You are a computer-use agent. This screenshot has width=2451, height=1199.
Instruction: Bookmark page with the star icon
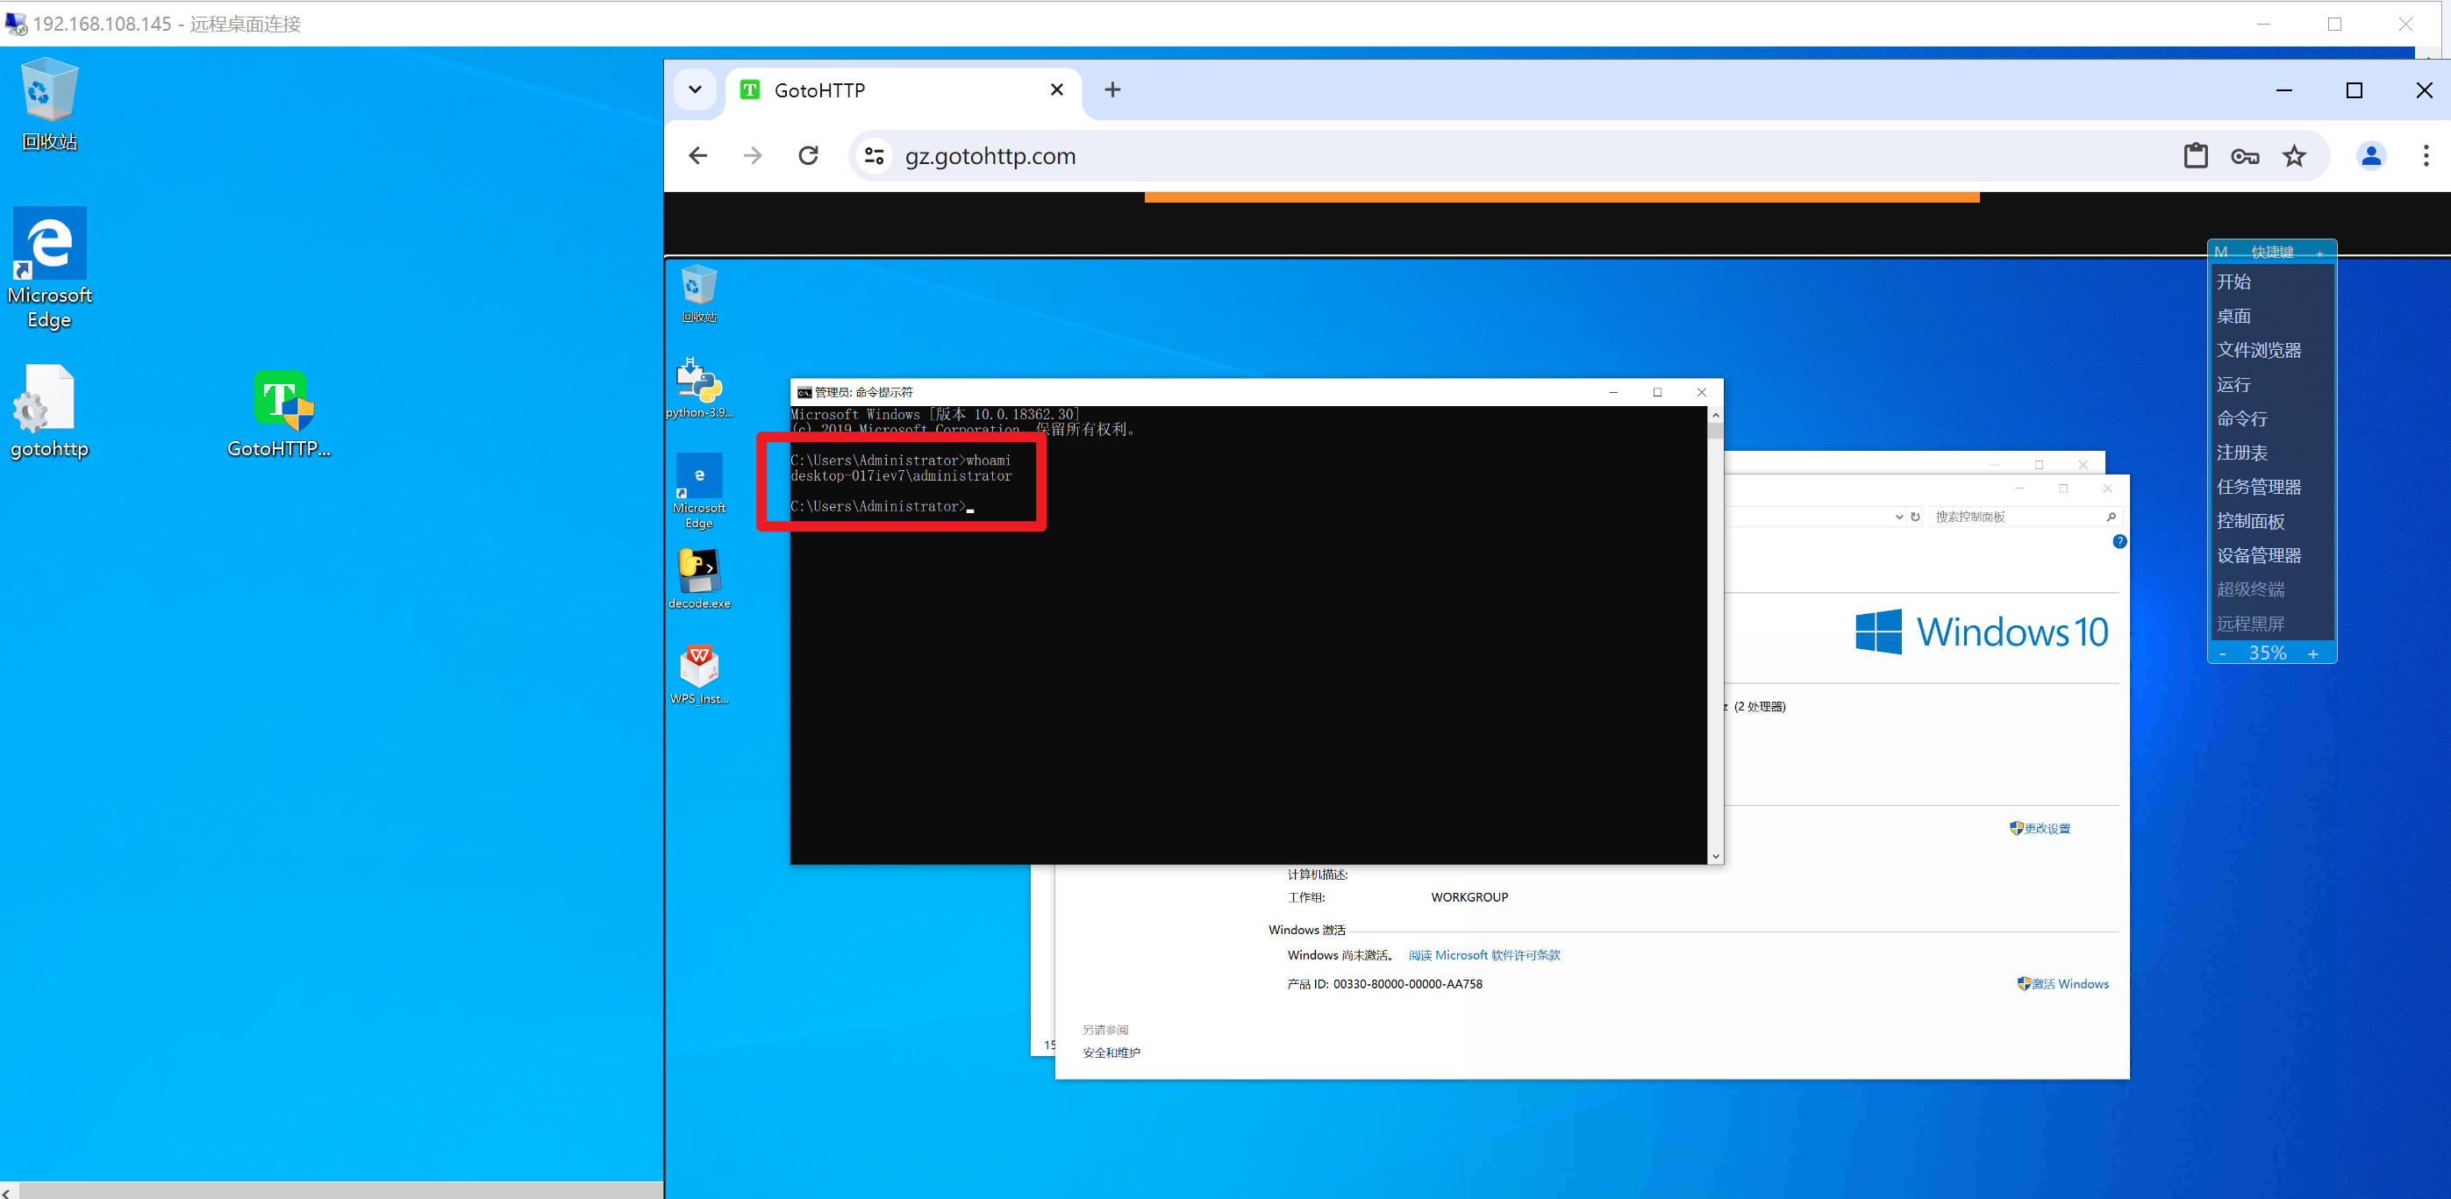(2294, 156)
